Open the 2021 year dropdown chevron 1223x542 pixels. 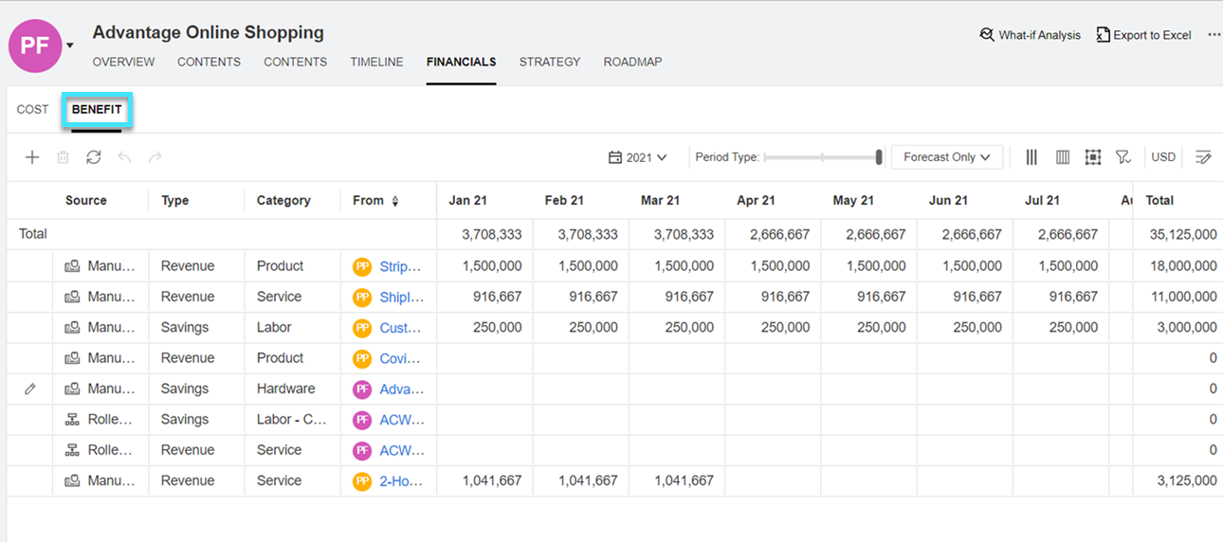(x=662, y=157)
